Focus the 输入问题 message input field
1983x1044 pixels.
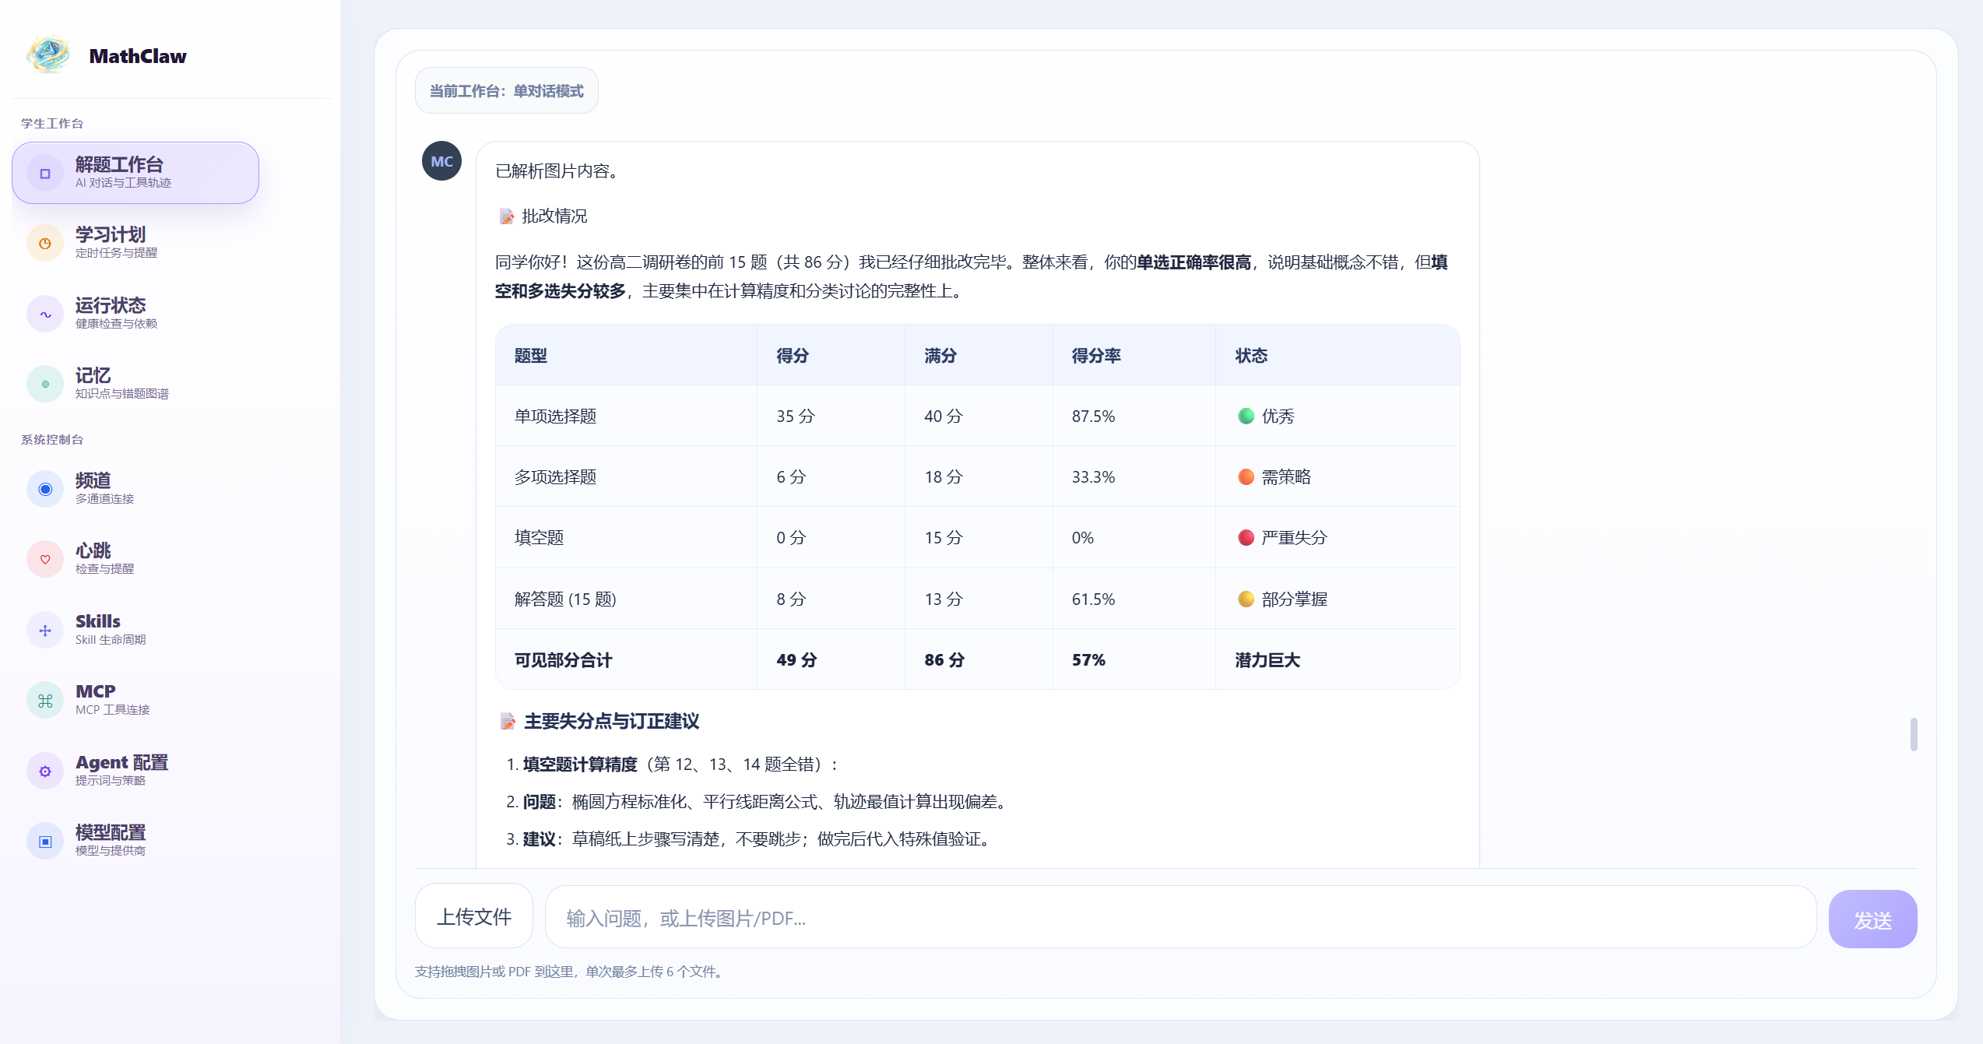(1180, 918)
